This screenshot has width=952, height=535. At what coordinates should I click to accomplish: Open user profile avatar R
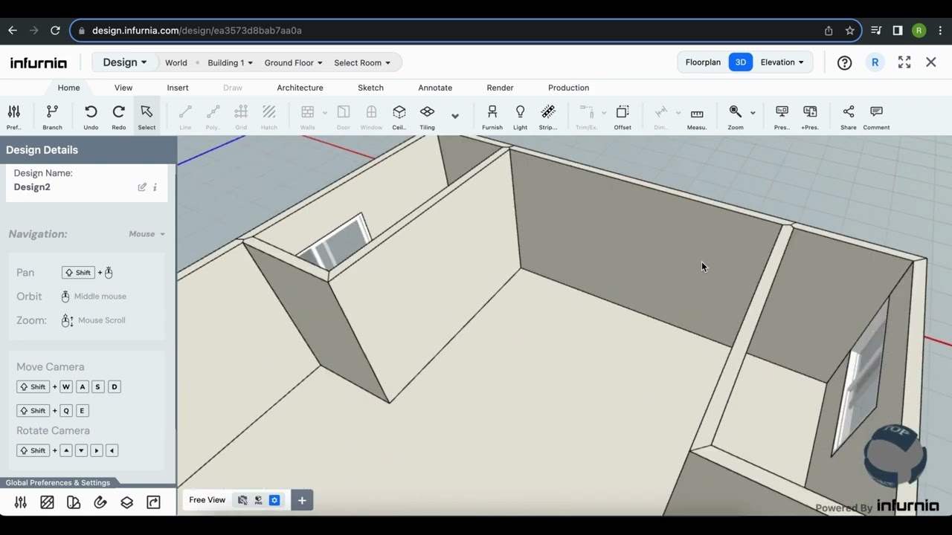tap(875, 62)
